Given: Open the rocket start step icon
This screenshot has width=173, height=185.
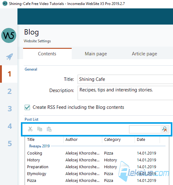Looking at the screenshot, I should point(9,57).
